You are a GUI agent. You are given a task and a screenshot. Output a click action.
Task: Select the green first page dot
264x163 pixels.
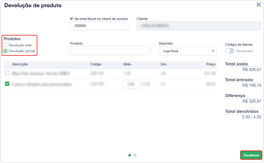click(130, 155)
